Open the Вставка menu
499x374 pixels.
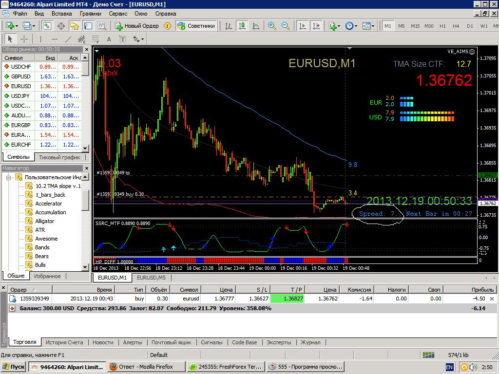[x=62, y=14]
